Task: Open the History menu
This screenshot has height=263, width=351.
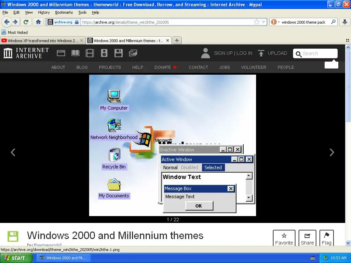Action: pos(44,12)
